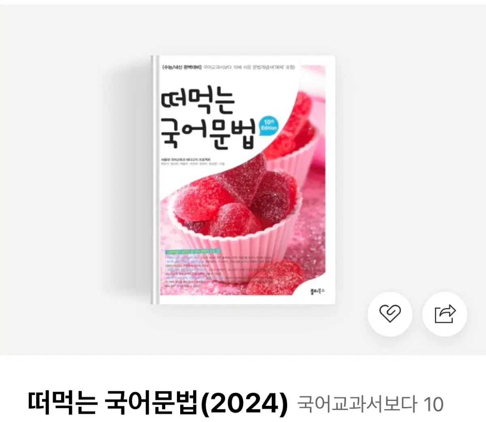Click the white circle around the heart
Image resolution: width=486 pixels, height=422 pixels.
(x=390, y=314)
